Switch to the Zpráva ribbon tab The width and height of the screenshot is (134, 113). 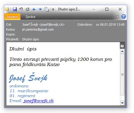(x=30, y=17)
